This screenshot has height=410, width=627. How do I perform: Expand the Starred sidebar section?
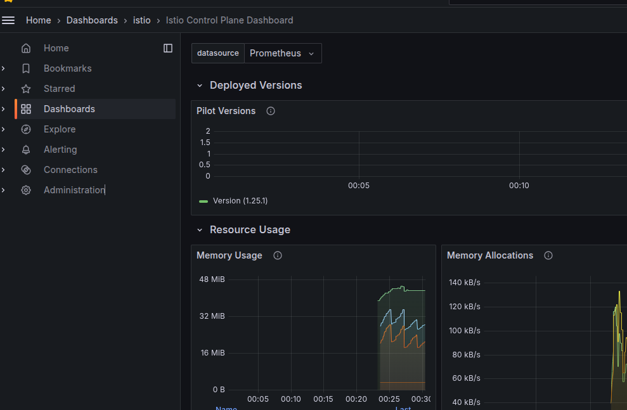[3, 89]
